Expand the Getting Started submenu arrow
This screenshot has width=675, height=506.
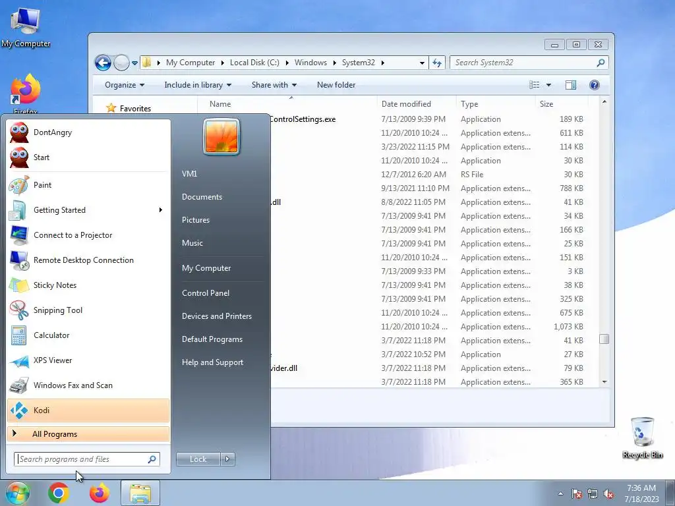coord(161,210)
